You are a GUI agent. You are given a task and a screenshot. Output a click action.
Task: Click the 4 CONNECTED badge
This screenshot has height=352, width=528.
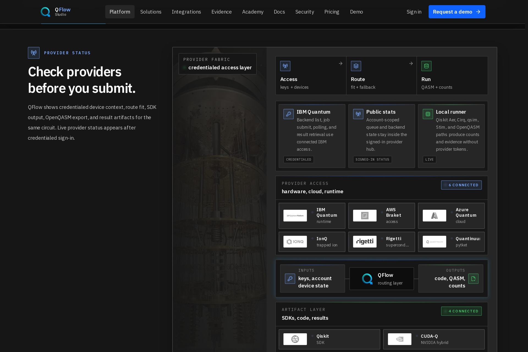click(461, 311)
